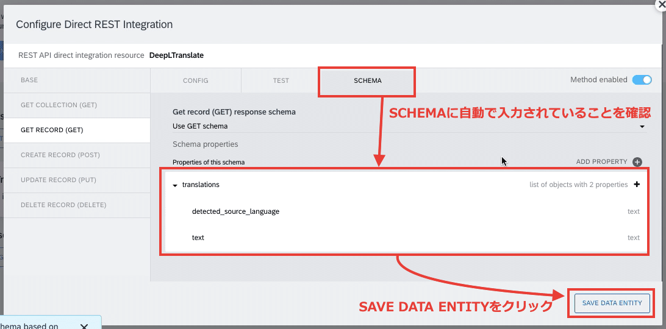Select the detected_source_language property row
This screenshot has height=329, width=666.
pos(406,211)
